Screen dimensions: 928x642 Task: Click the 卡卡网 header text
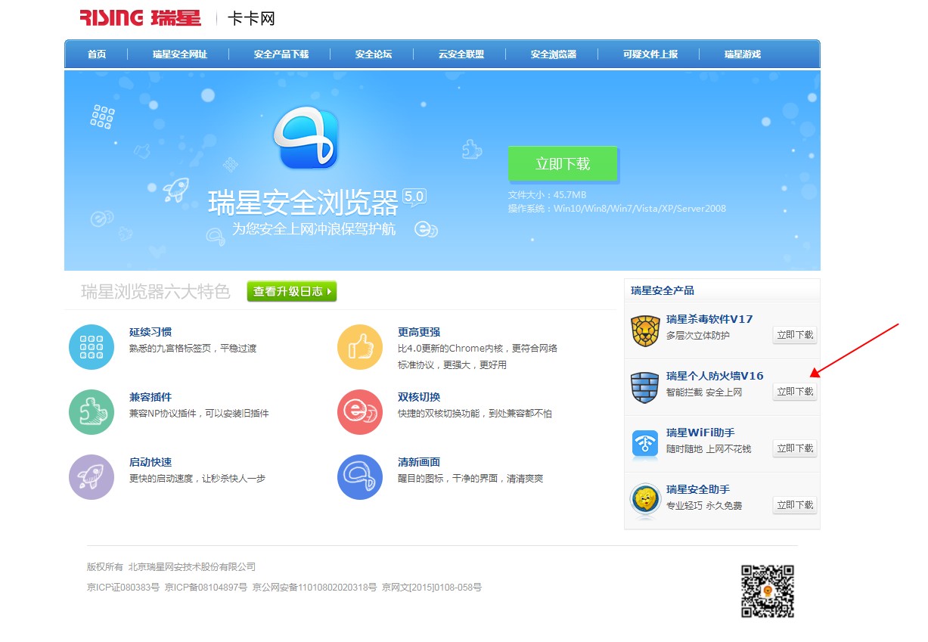(252, 19)
